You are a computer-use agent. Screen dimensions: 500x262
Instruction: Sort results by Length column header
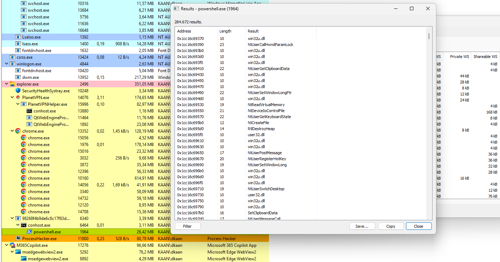[x=231, y=31]
